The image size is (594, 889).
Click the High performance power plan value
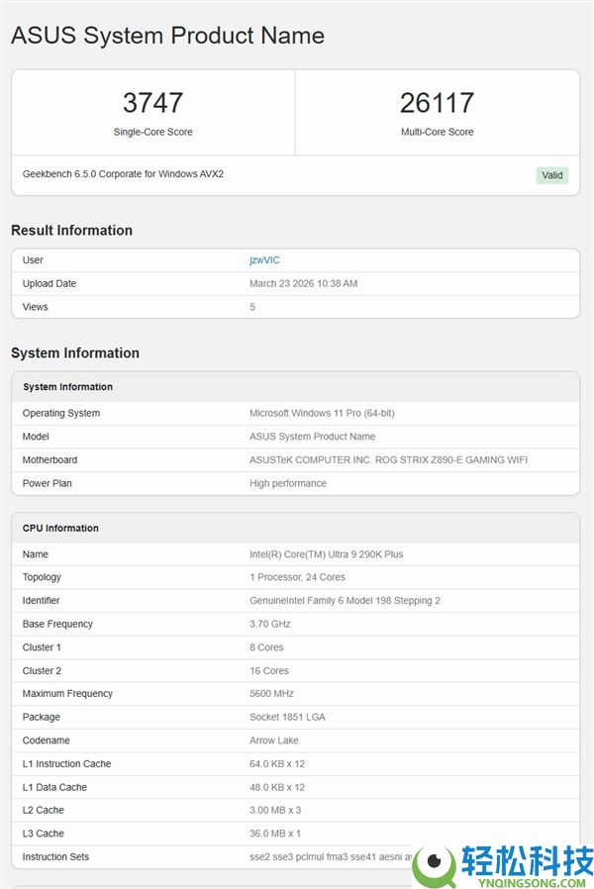[288, 484]
